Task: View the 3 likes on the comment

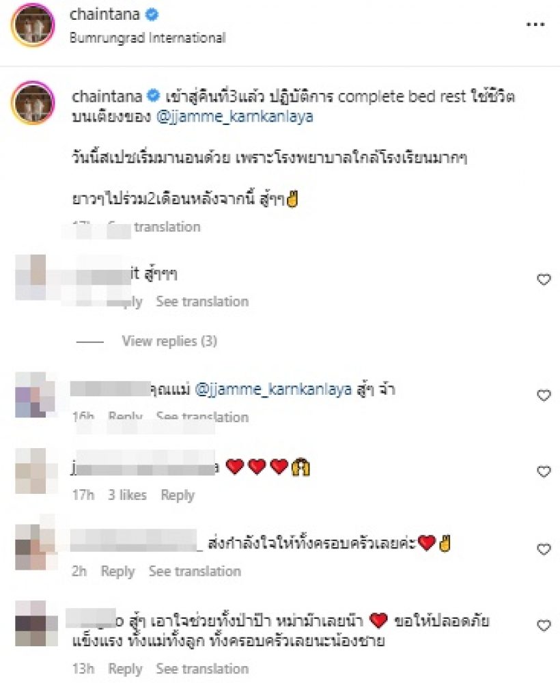Action: coord(128,495)
